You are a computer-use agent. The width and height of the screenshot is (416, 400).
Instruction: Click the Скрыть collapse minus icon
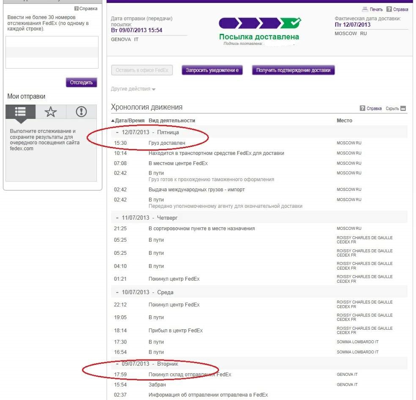click(403, 108)
